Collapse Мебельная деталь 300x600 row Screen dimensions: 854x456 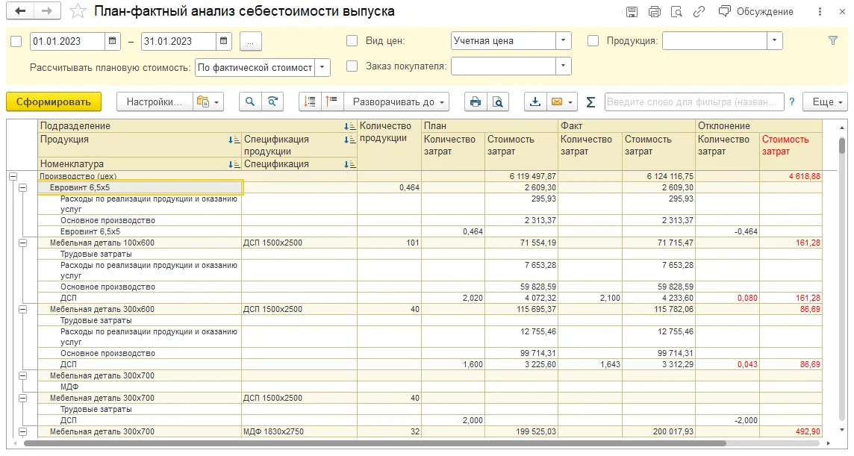pos(23,310)
